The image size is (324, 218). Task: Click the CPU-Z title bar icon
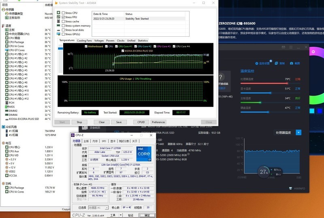coord(73,135)
